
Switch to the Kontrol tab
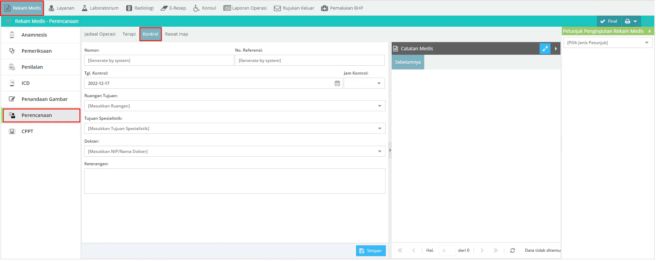point(150,34)
